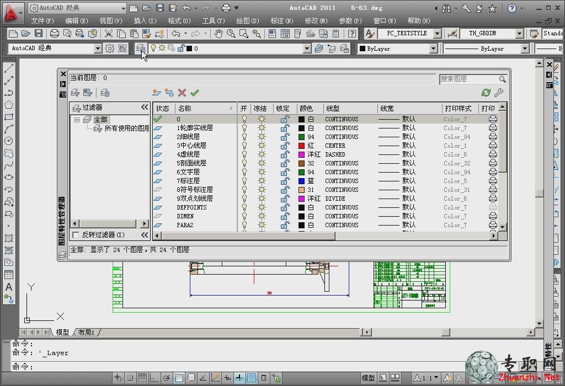The height and width of the screenshot is (386, 565).
Task: Switch to the 布局1 layout tab
Action: (x=86, y=332)
